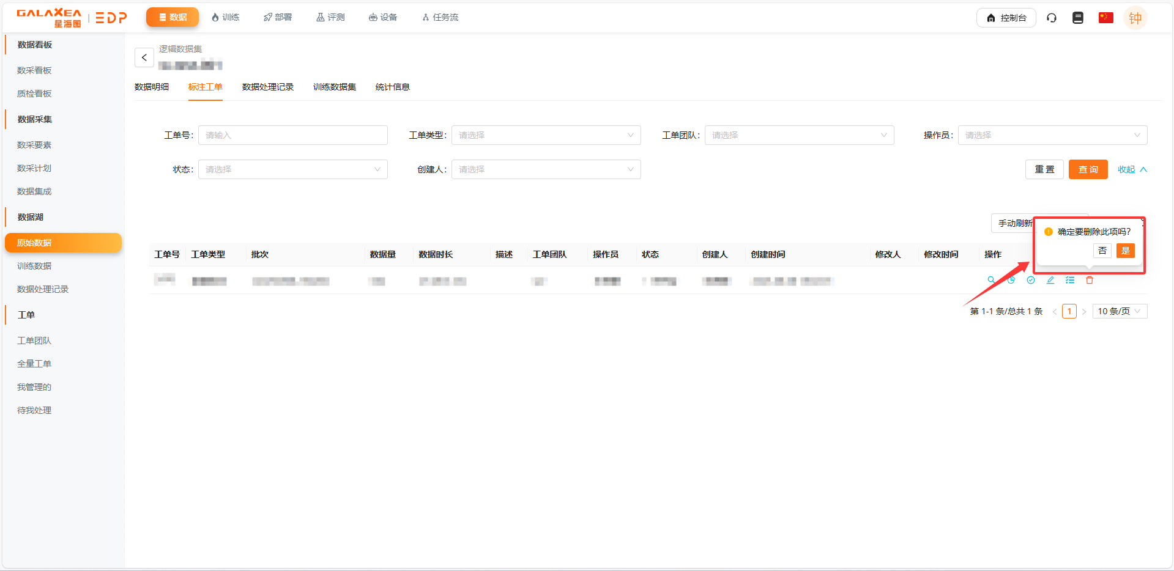The width and height of the screenshot is (1174, 571).
Task: Cancel deletion by clicking 否
Action: pos(1102,251)
